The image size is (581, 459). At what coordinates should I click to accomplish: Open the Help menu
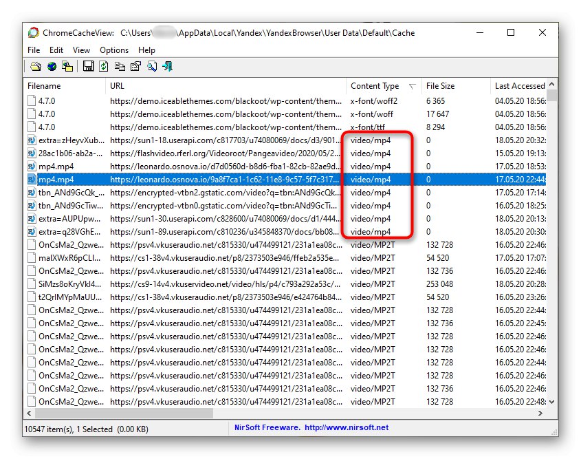point(146,50)
